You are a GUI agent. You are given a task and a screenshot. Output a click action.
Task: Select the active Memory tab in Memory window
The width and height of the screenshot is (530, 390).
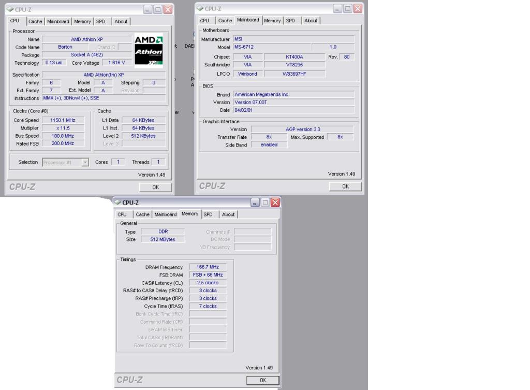pyautogui.click(x=190, y=214)
